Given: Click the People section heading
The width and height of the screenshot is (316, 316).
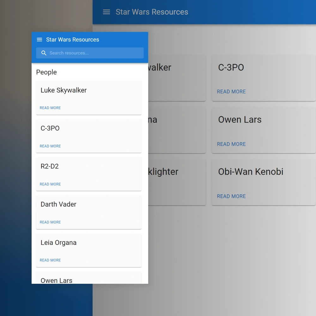Looking at the screenshot, I should click(x=46, y=72).
